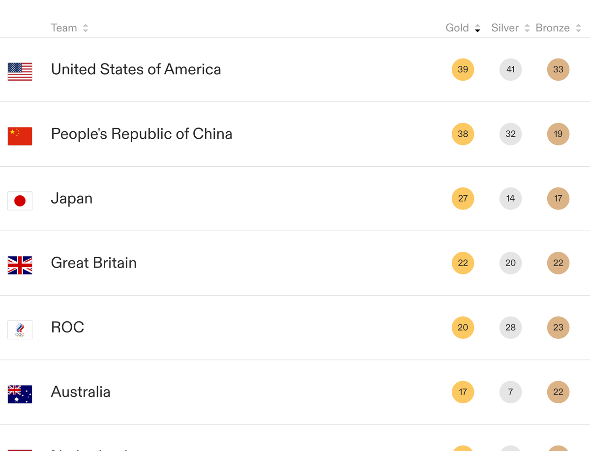Viewport: 590px width, 451px height.
Task: Click Japan's bronze medal circle 17
Action: tap(558, 198)
